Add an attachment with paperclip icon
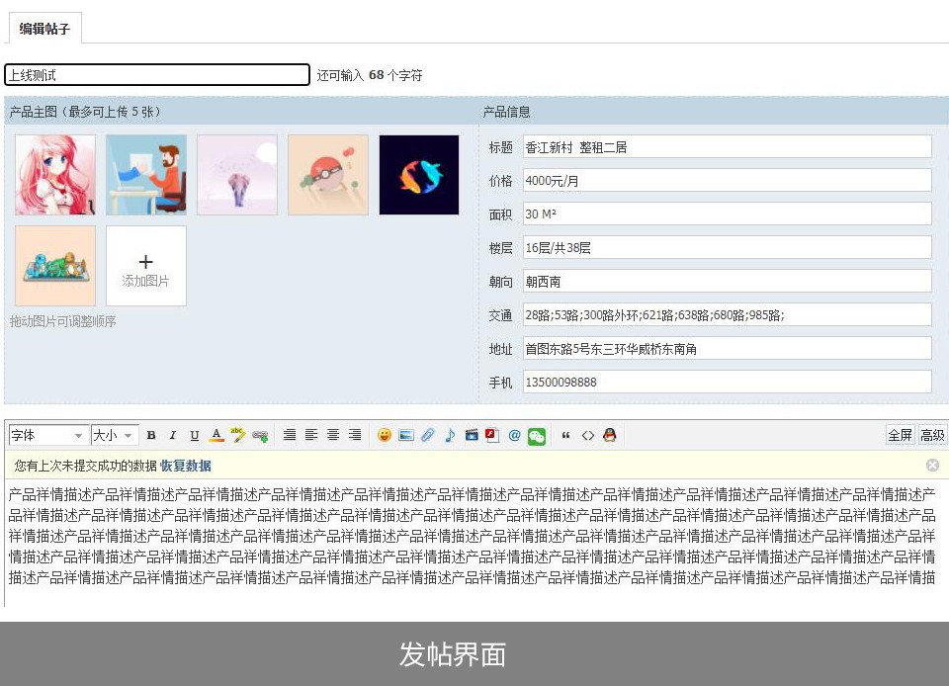Image resolution: width=949 pixels, height=686 pixels. pos(428,435)
